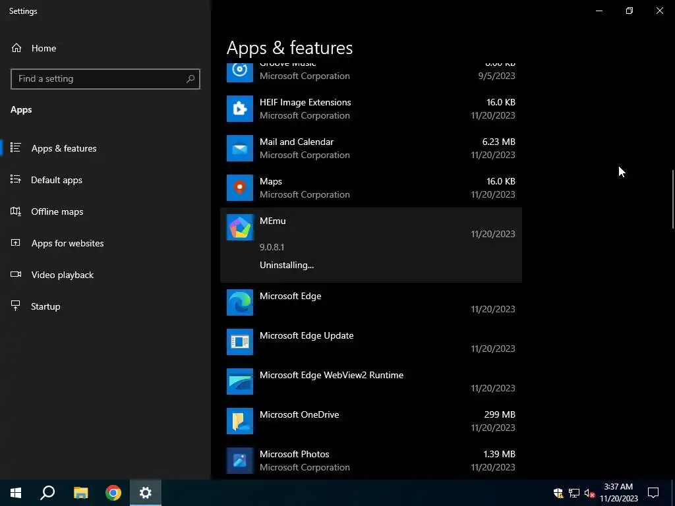Viewport: 675px width, 506px height.
Task: Click the Microsoft Edge app icon
Action: 240,302
